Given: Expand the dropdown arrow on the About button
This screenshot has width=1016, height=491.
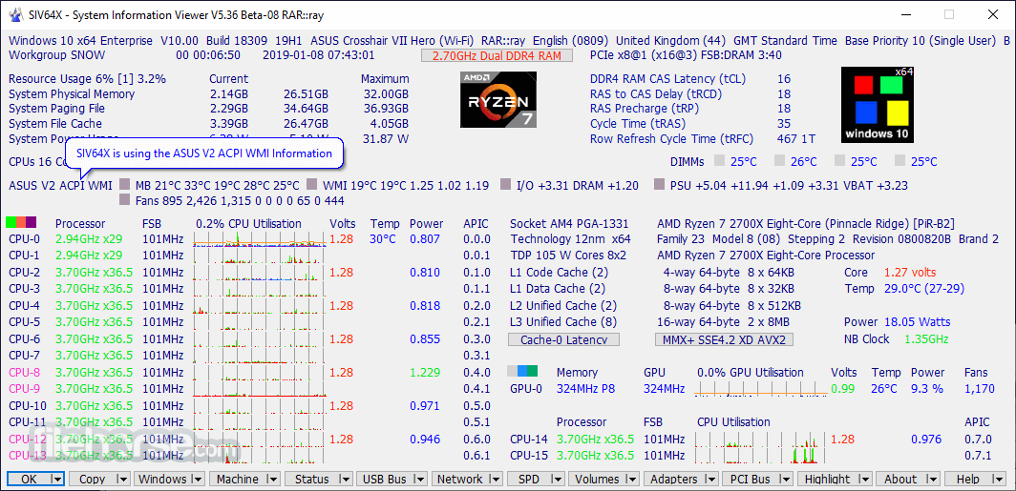Looking at the screenshot, I should (x=932, y=480).
